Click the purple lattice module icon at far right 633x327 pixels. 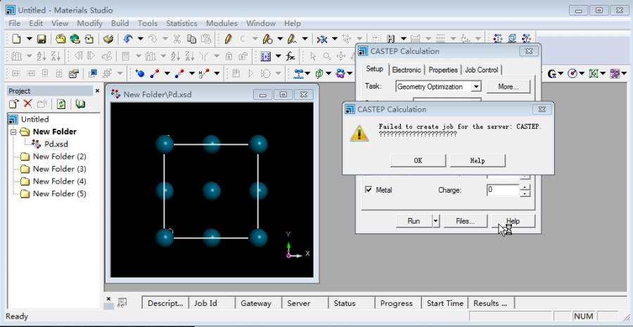pyautogui.click(x=615, y=73)
